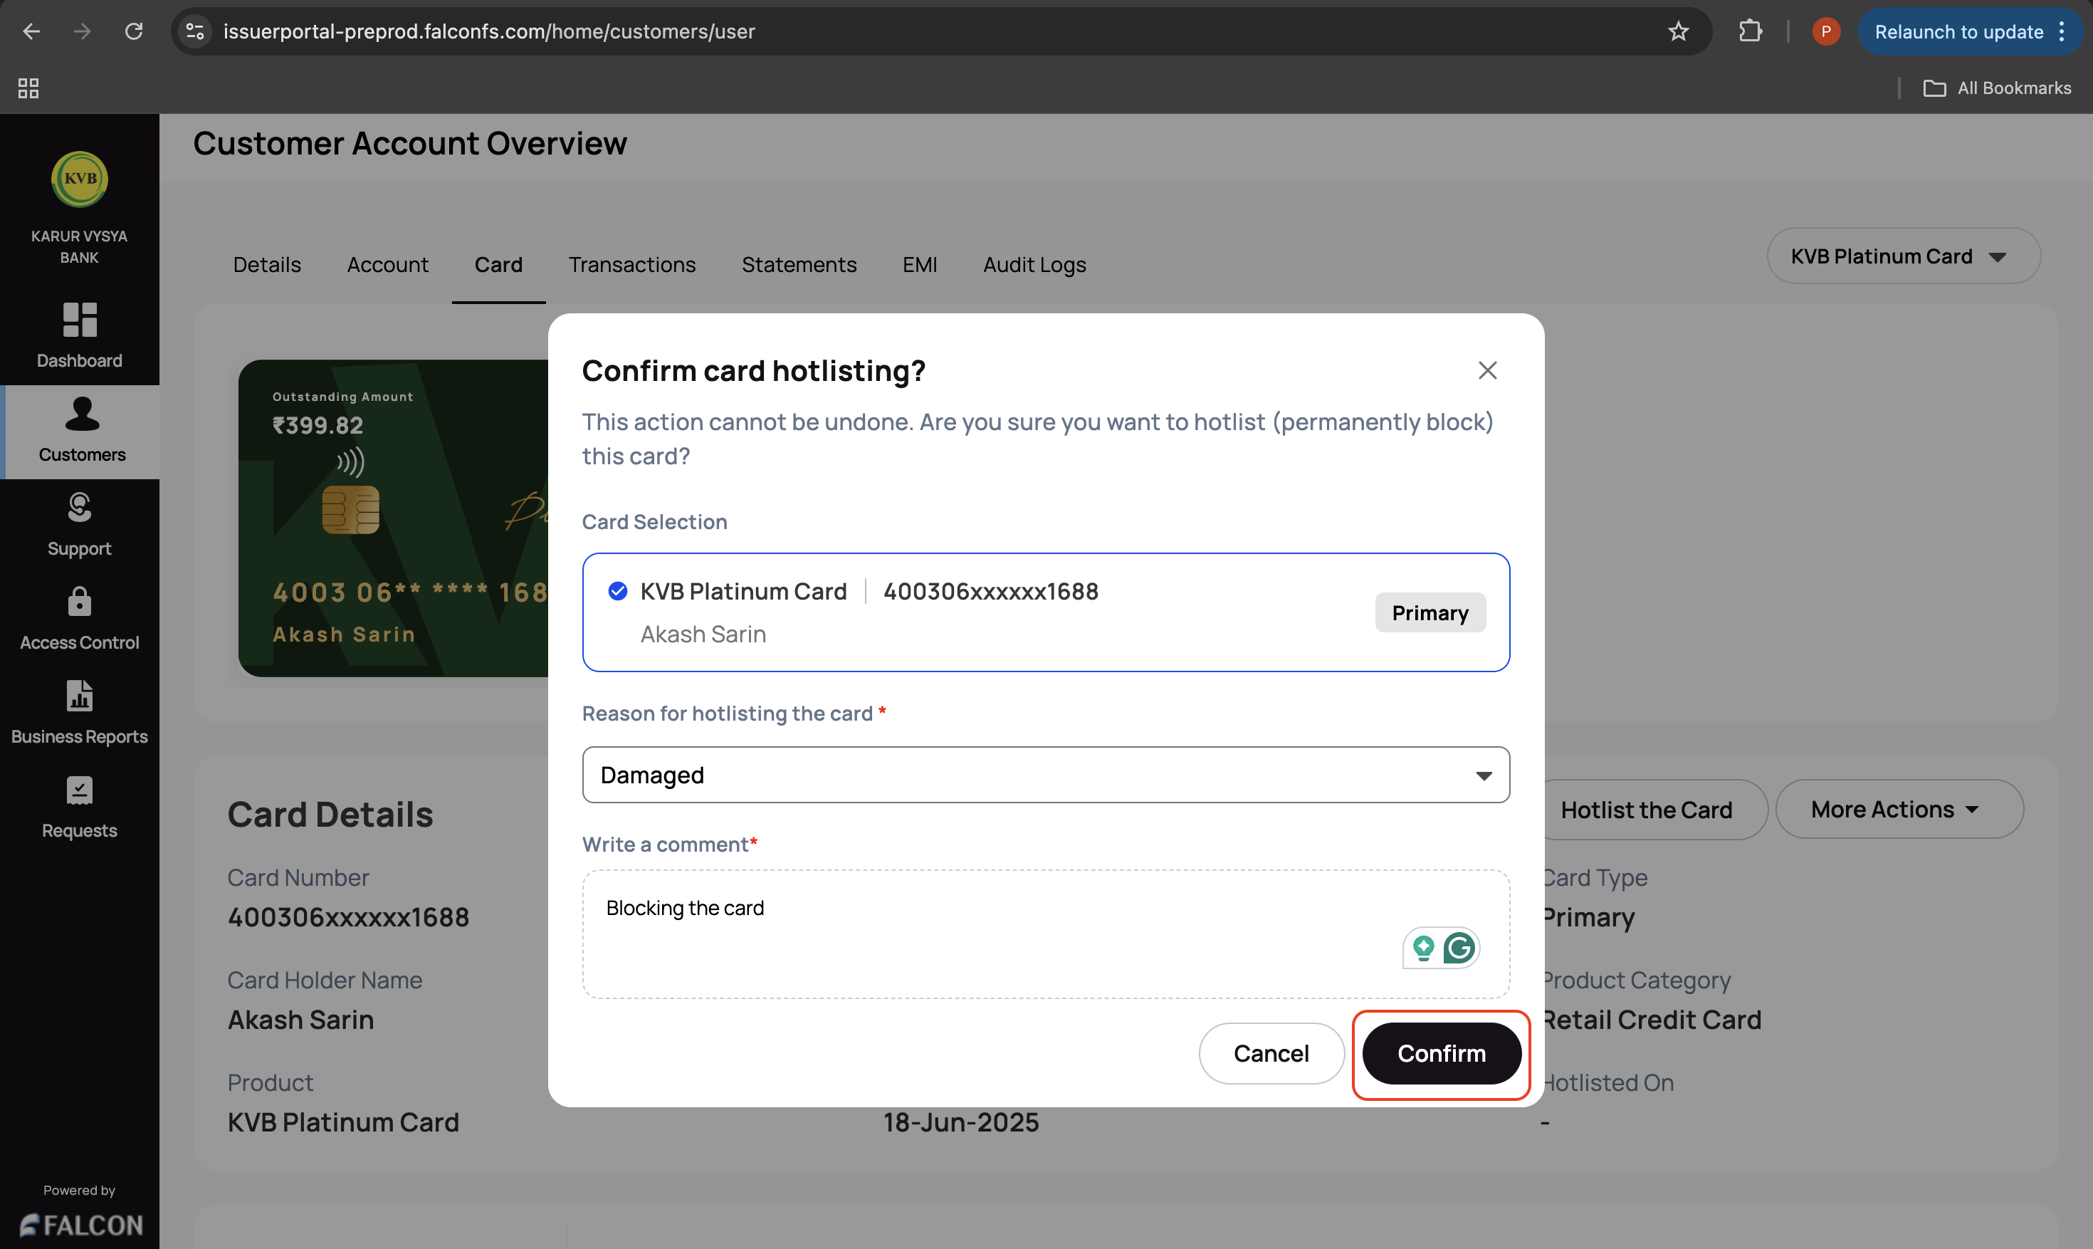Image resolution: width=2093 pixels, height=1249 pixels.
Task: Select the Customers sidebar icon
Action: (x=82, y=414)
